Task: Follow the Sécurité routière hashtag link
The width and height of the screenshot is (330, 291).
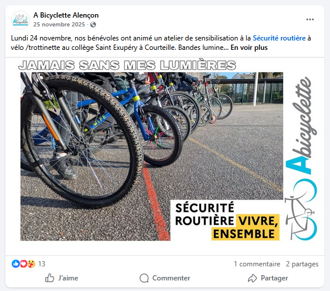Action: point(279,38)
